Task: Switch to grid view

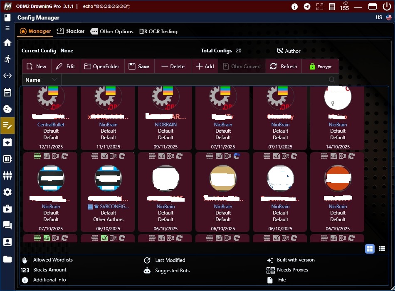Action: tap(370, 249)
